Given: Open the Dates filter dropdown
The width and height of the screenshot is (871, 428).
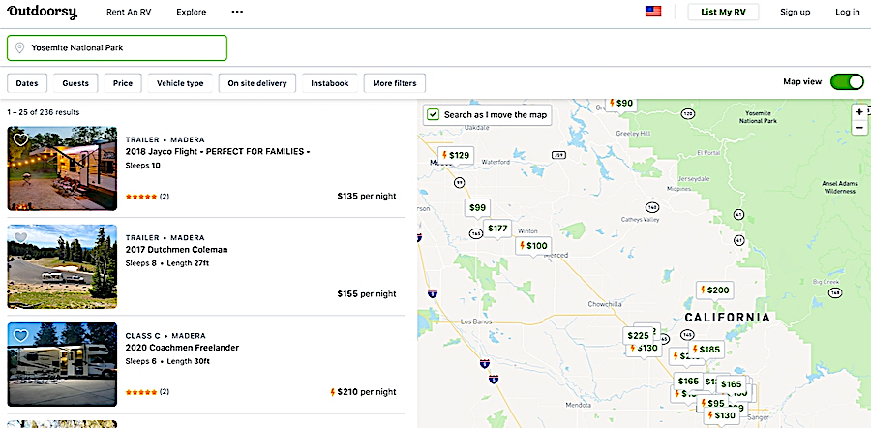Looking at the screenshot, I should coord(26,83).
